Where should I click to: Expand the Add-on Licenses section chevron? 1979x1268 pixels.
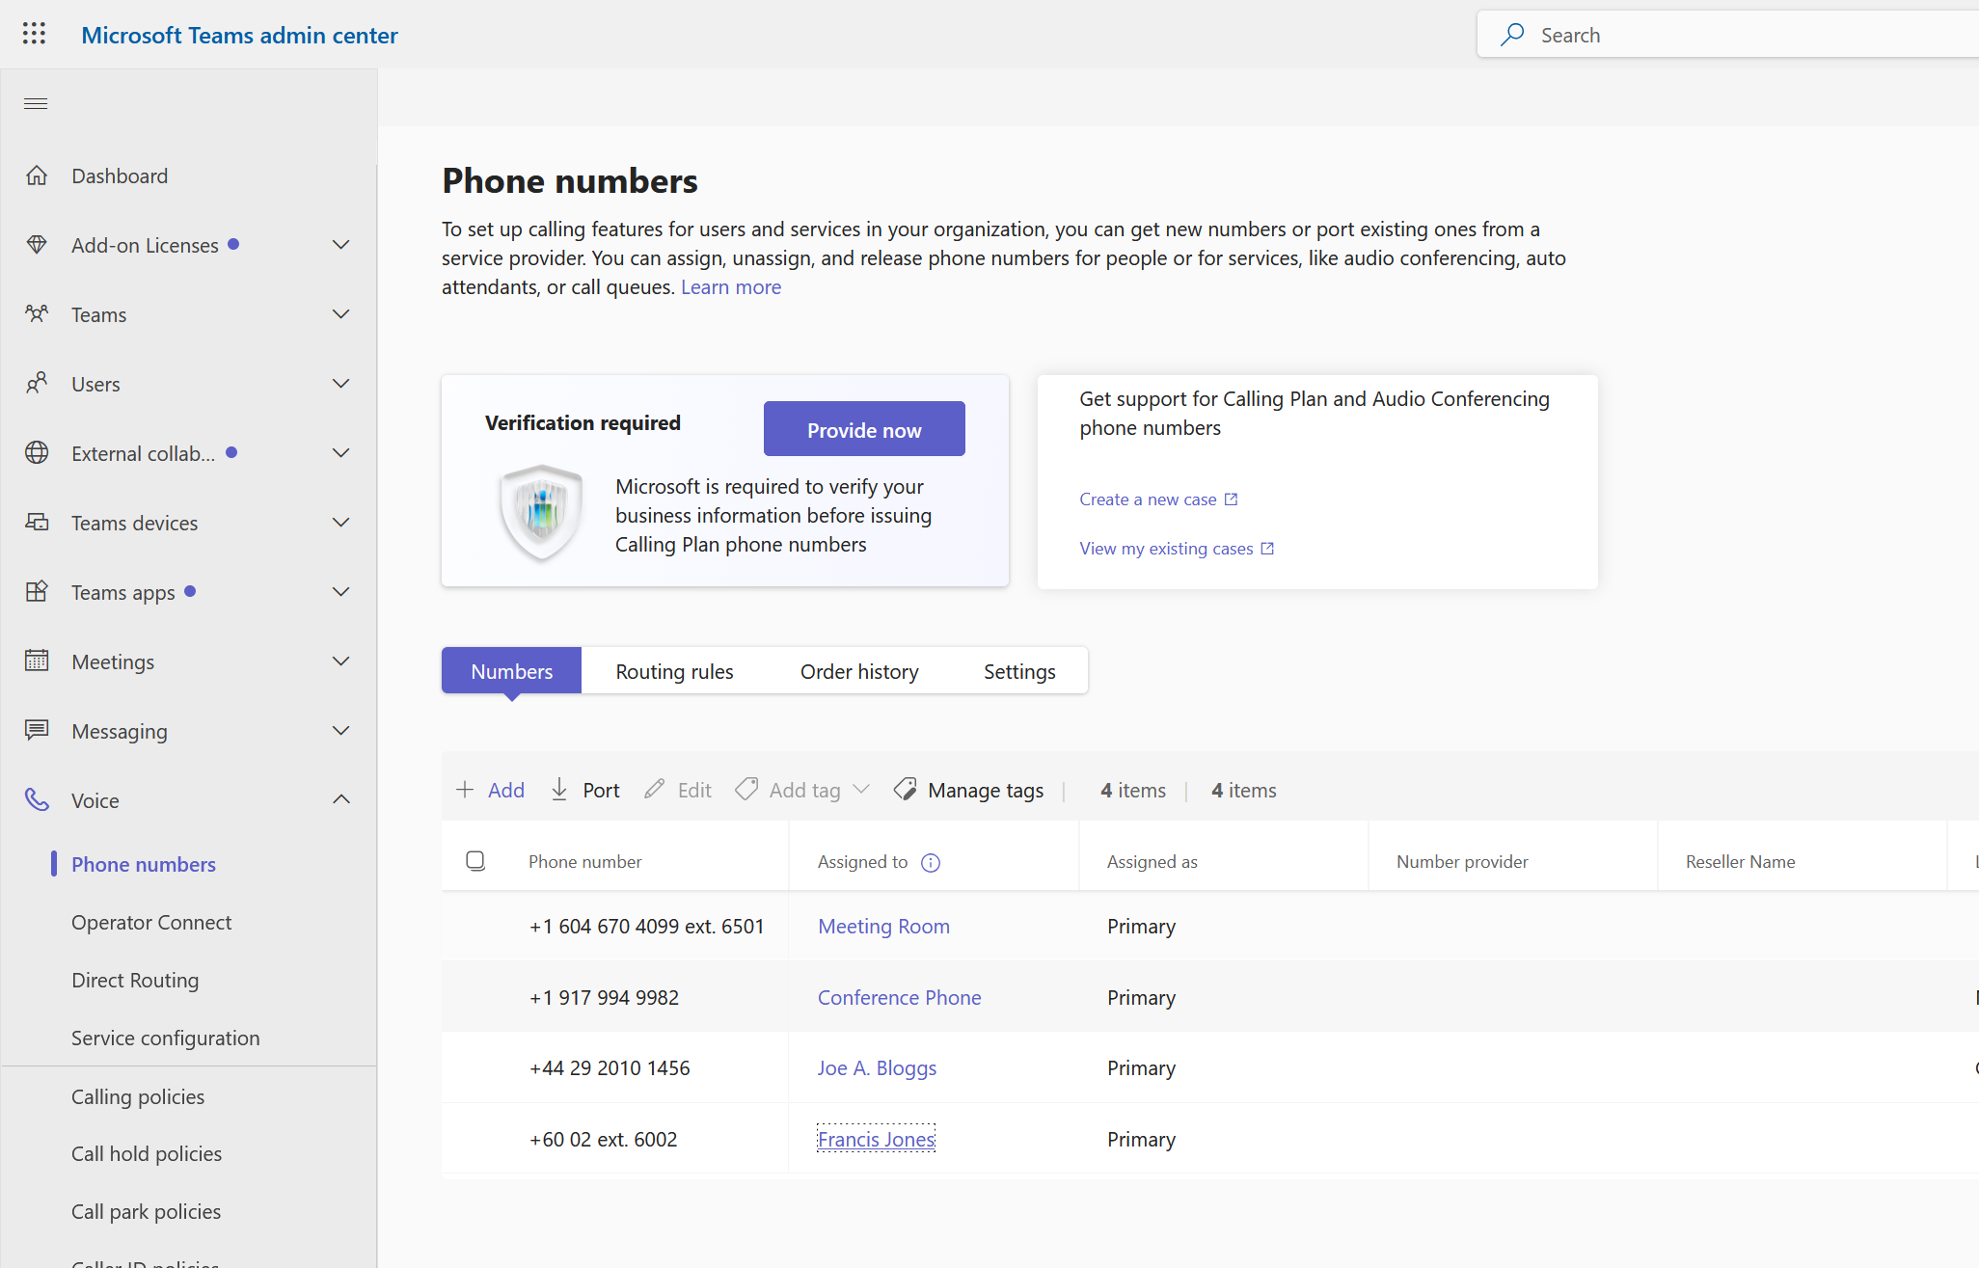click(x=340, y=245)
